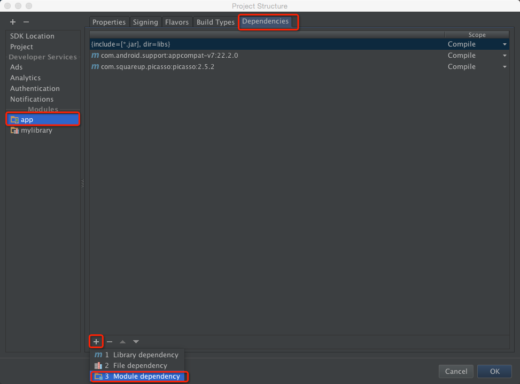
Task: Add a new module with sidebar plus icon
Action: point(13,22)
